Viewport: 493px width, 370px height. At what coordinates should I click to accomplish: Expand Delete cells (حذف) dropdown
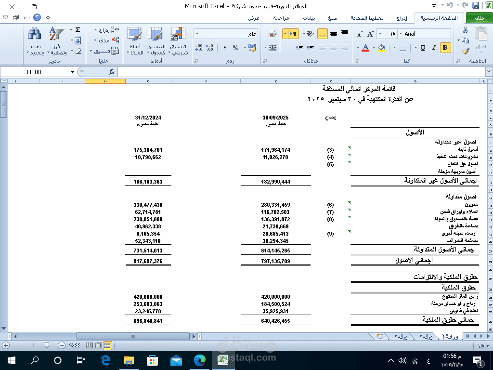(x=95, y=40)
